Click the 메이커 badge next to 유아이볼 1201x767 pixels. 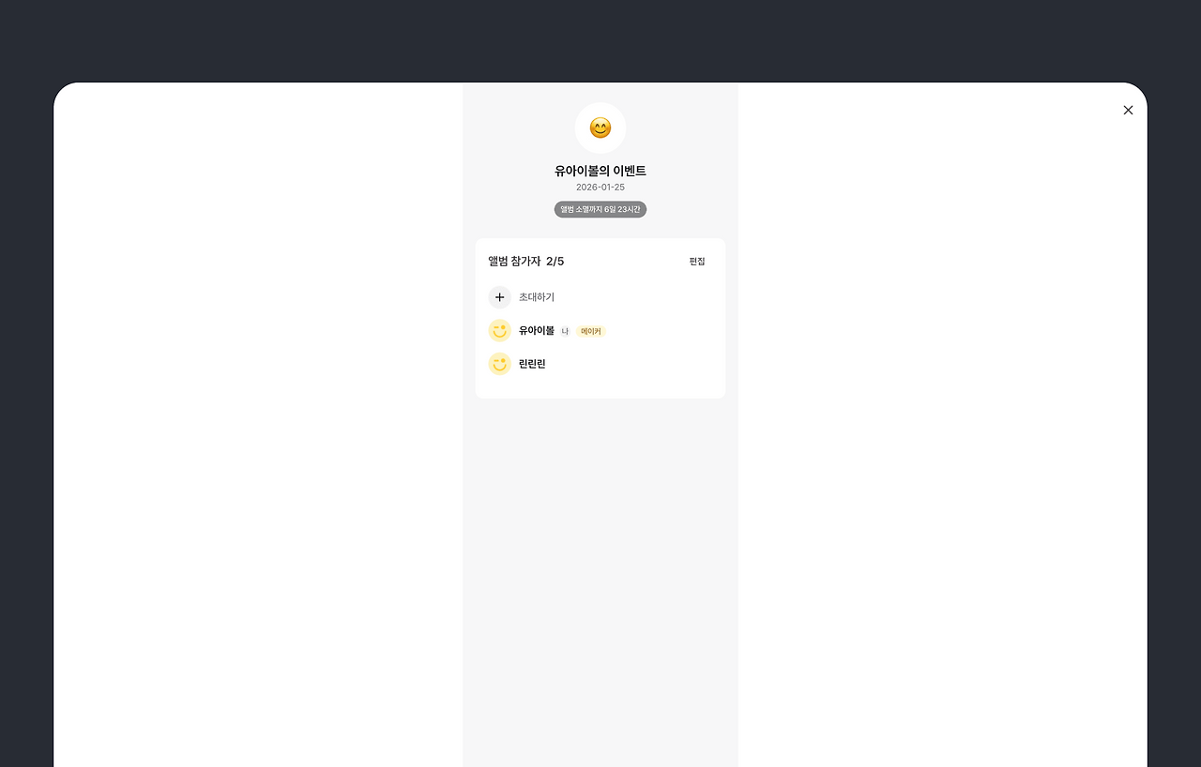coord(591,331)
